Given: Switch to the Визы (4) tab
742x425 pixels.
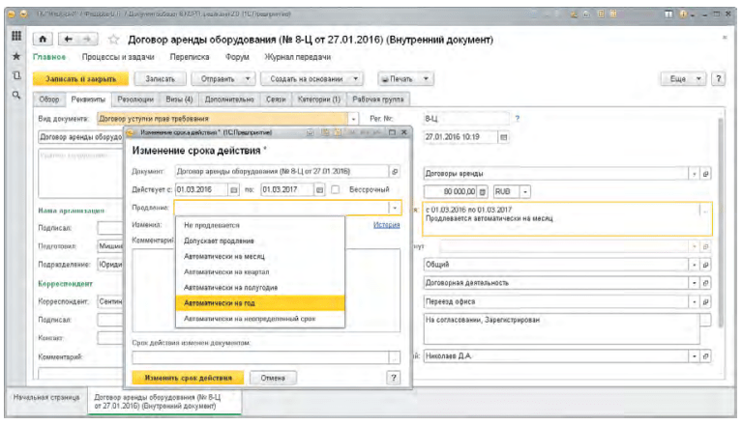Looking at the screenshot, I should [x=179, y=99].
